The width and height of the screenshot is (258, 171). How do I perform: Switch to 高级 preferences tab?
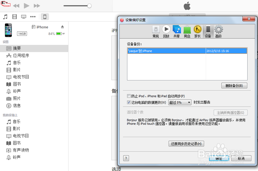coord(218,31)
